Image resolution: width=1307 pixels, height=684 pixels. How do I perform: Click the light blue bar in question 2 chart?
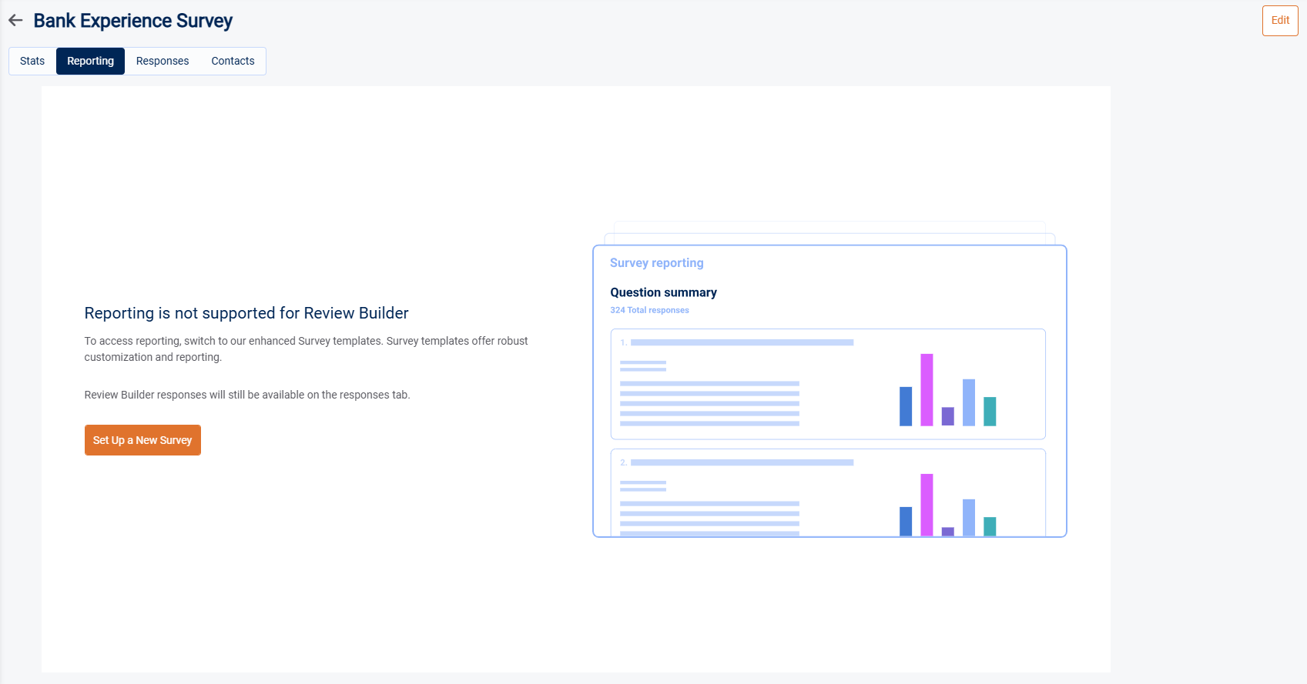pyautogui.click(x=969, y=517)
